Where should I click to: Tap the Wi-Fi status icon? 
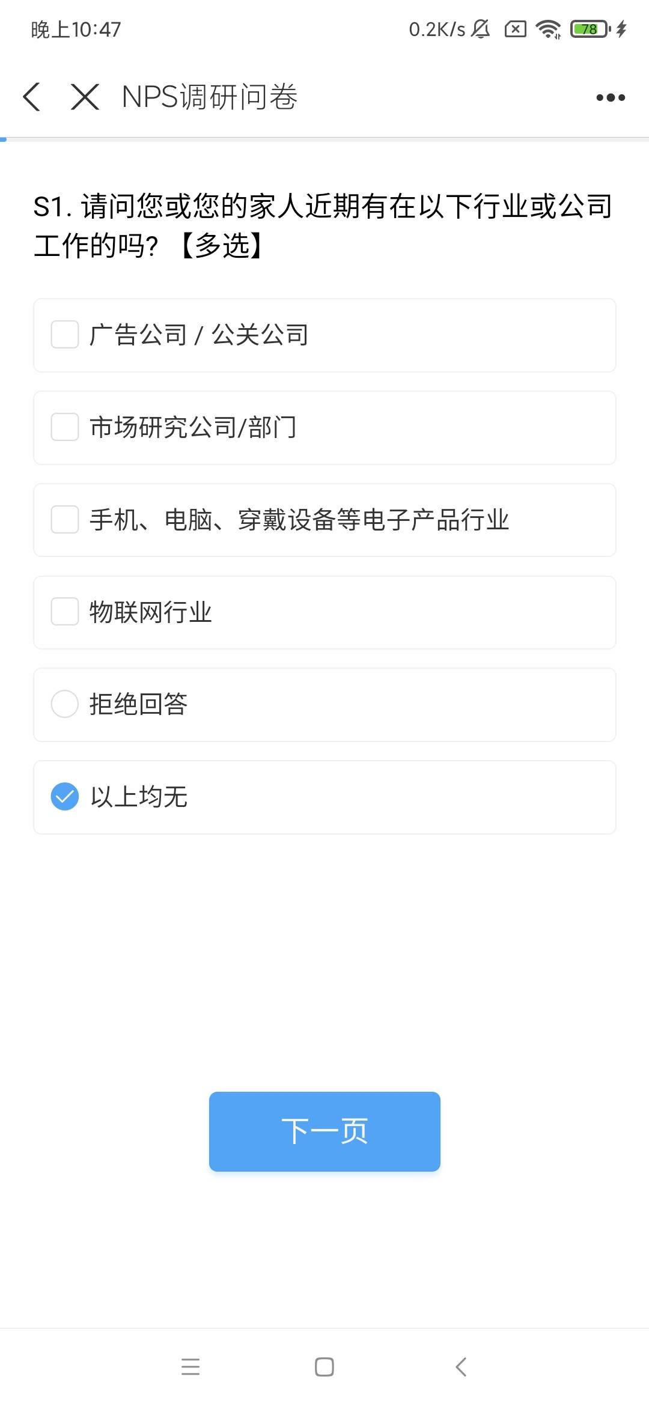click(x=548, y=29)
